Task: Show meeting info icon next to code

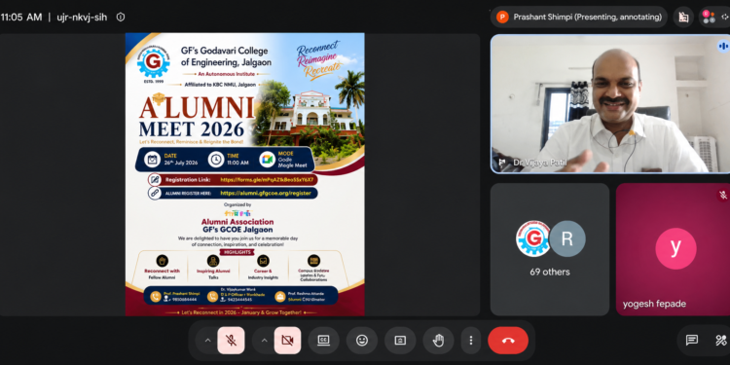Action: click(x=121, y=18)
